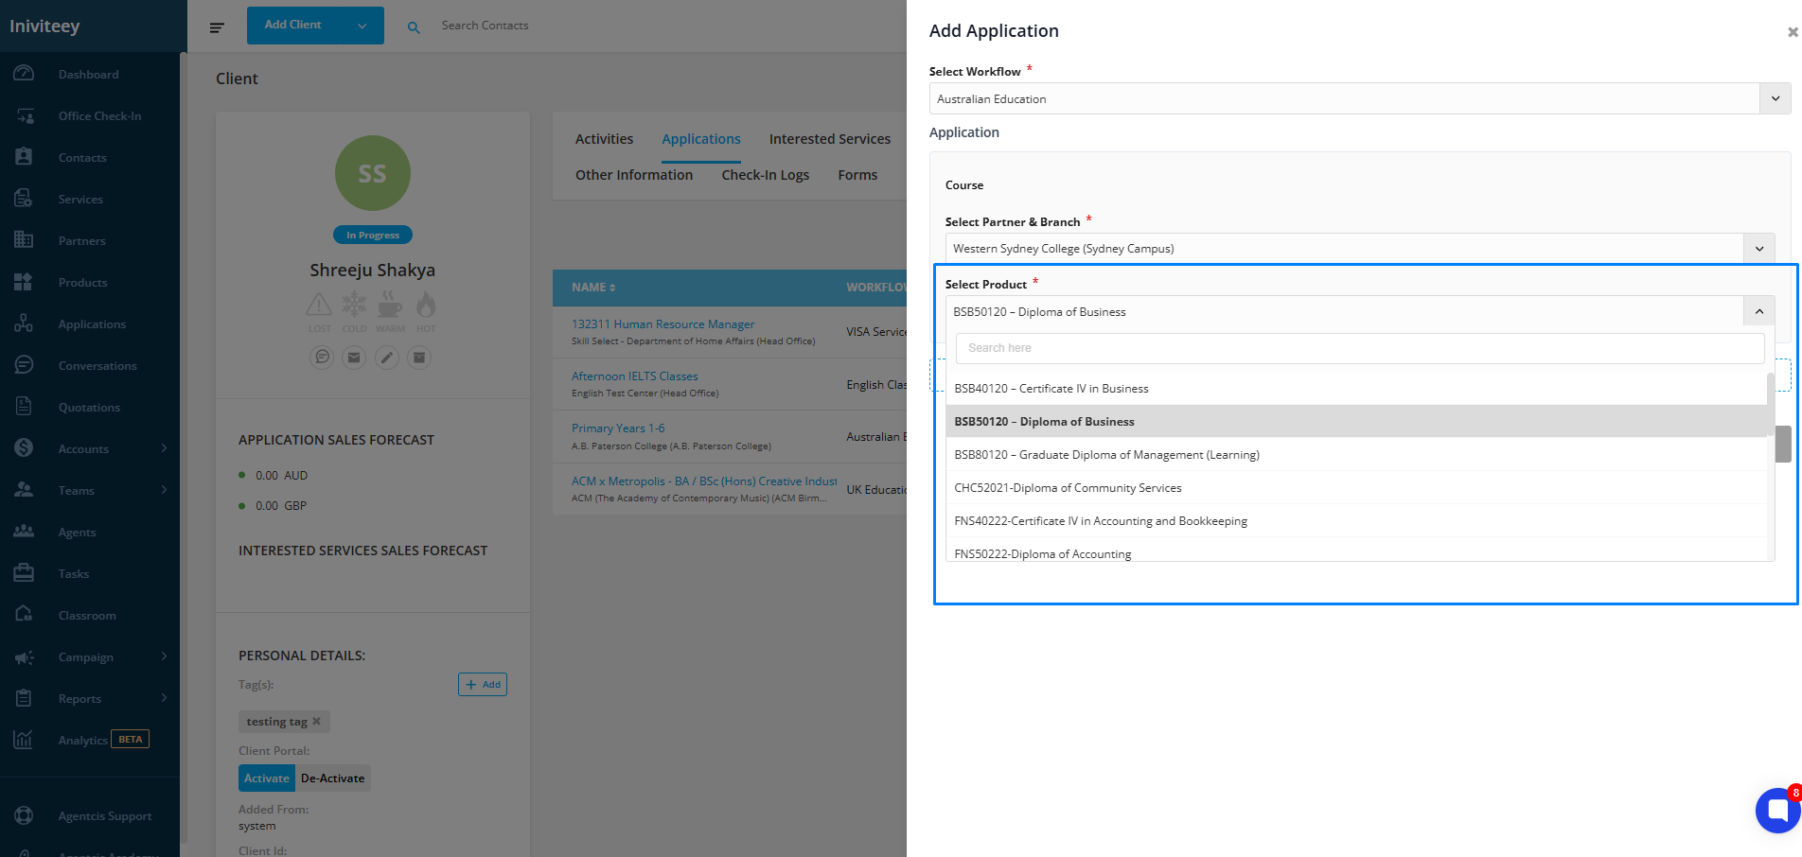This screenshot has height=857, width=1802.
Task: Click the archive box icon on client card
Action: click(420, 358)
